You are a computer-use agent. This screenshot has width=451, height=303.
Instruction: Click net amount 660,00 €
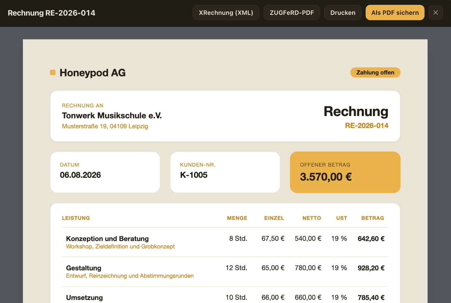(x=308, y=298)
